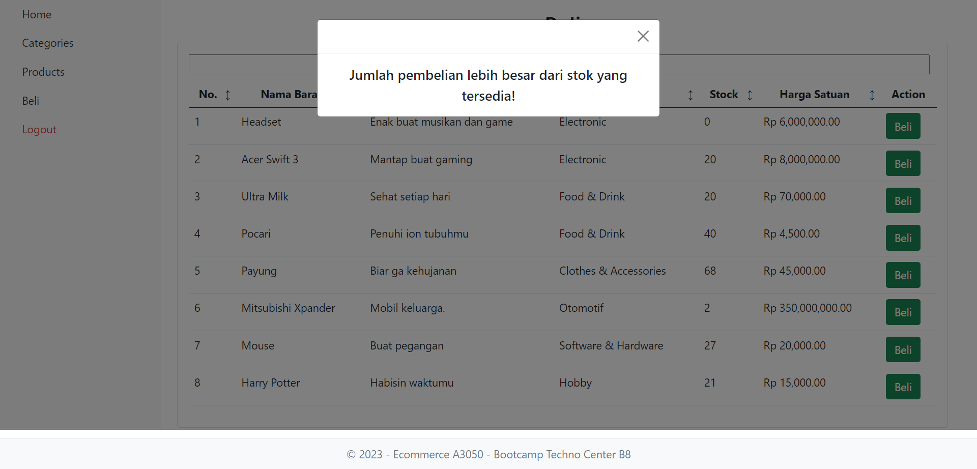Image resolution: width=977 pixels, height=469 pixels.
Task: Click the Action column header
Action: [x=908, y=95]
